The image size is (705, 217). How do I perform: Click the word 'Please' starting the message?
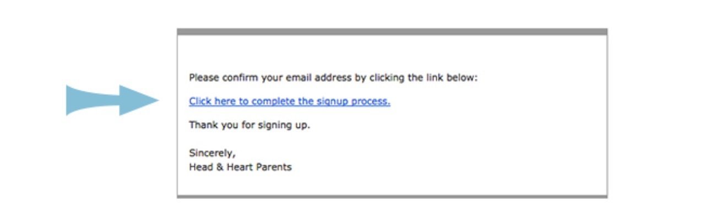(204, 78)
